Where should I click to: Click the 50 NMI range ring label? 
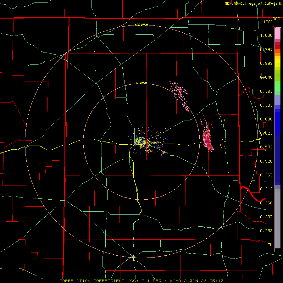pyautogui.click(x=141, y=83)
